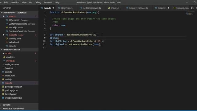
Task: Open index.html in Open Editors list
Action: click(x=19, y=42)
